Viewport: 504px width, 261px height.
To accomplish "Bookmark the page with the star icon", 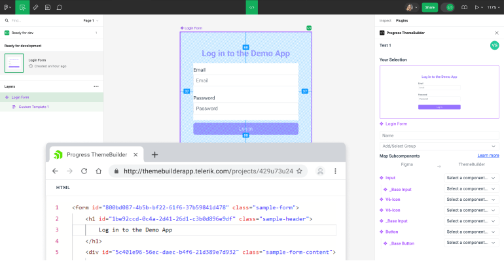I will click(x=299, y=171).
